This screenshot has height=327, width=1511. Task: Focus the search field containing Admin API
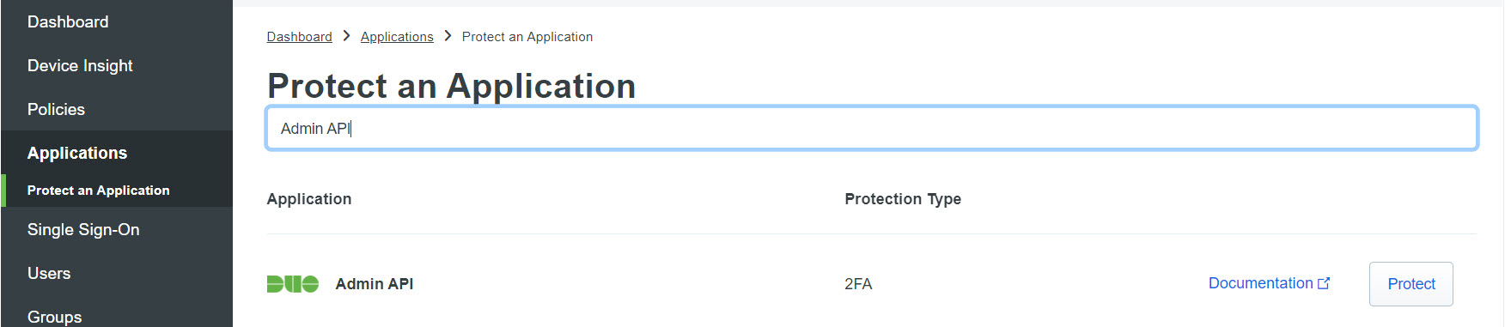tap(872, 128)
